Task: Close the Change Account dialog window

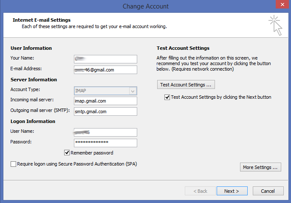Action: 280,5
